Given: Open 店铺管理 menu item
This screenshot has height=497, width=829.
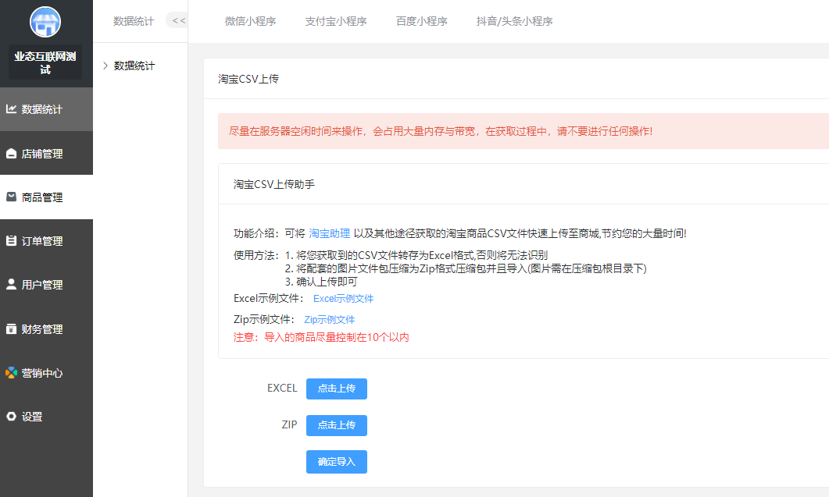Looking at the screenshot, I should 47,153.
